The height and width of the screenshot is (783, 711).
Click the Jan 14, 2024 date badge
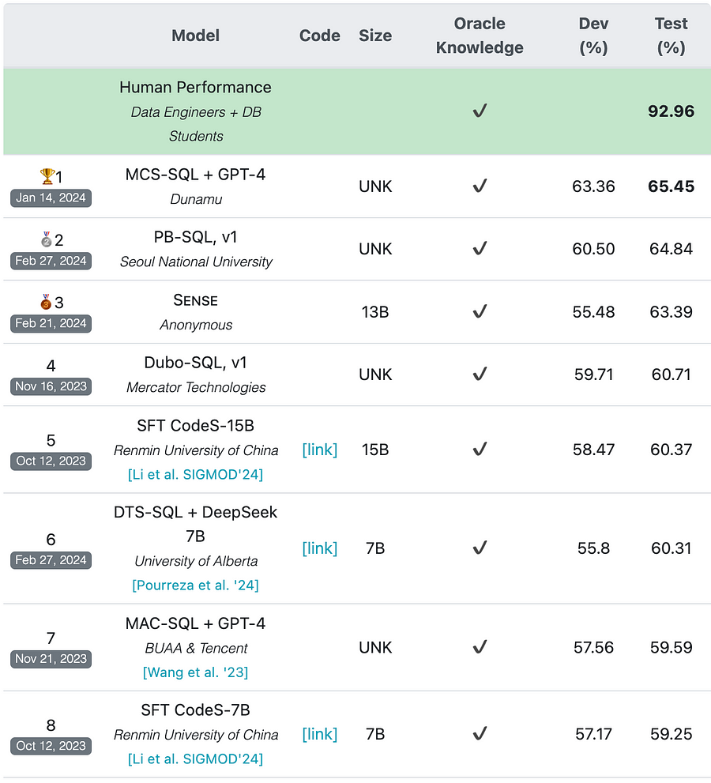tap(51, 198)
